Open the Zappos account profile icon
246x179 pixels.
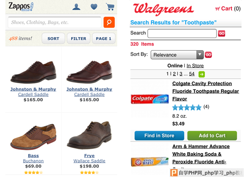(x=76, y=7)
